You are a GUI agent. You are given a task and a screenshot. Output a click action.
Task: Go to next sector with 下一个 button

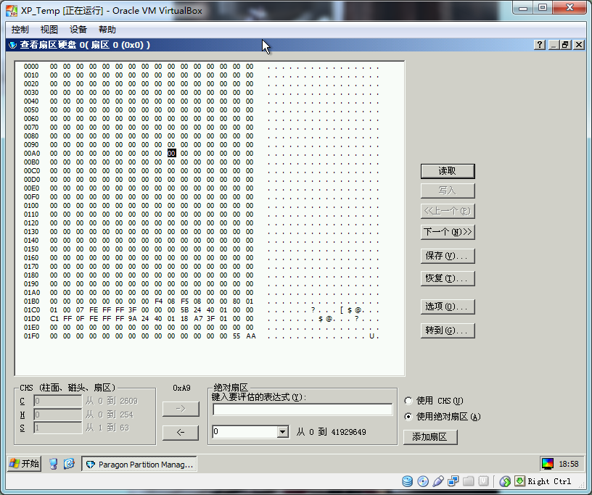[x=448, y=232]
